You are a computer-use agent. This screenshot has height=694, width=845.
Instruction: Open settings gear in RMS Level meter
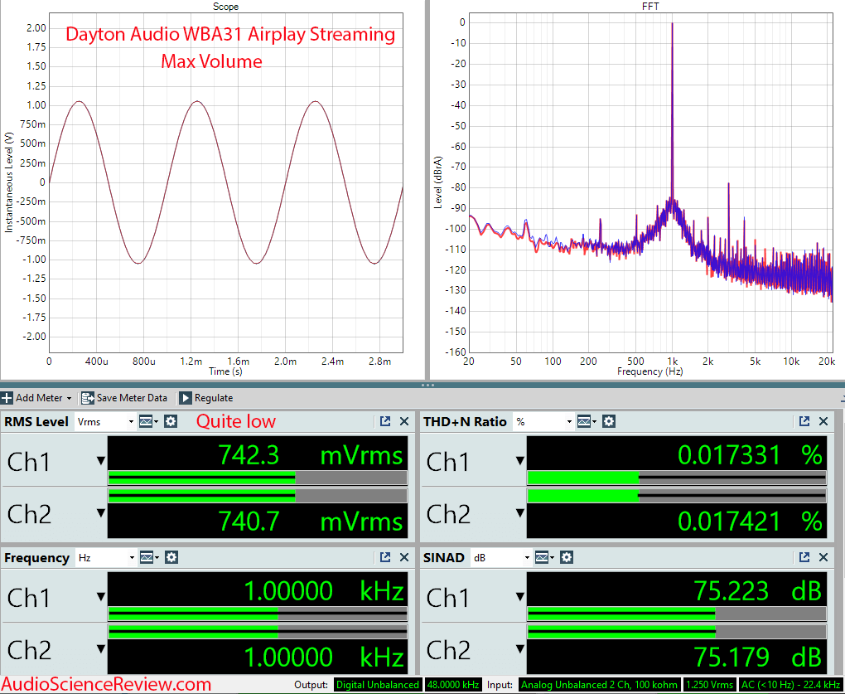coord(171,422)
